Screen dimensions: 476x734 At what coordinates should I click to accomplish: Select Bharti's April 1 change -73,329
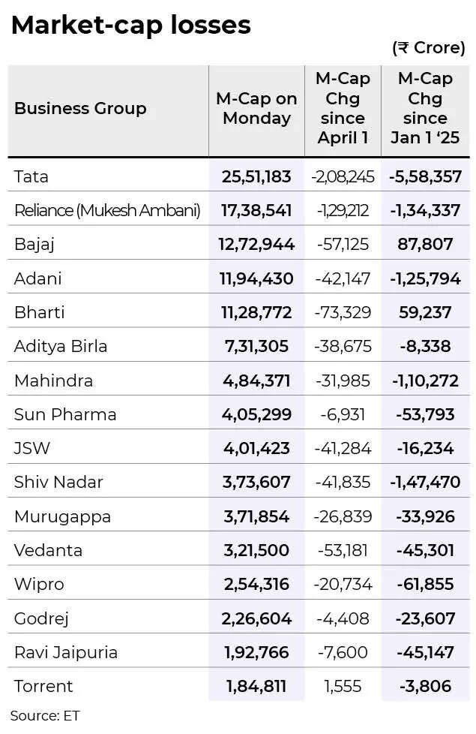[343, 312]
